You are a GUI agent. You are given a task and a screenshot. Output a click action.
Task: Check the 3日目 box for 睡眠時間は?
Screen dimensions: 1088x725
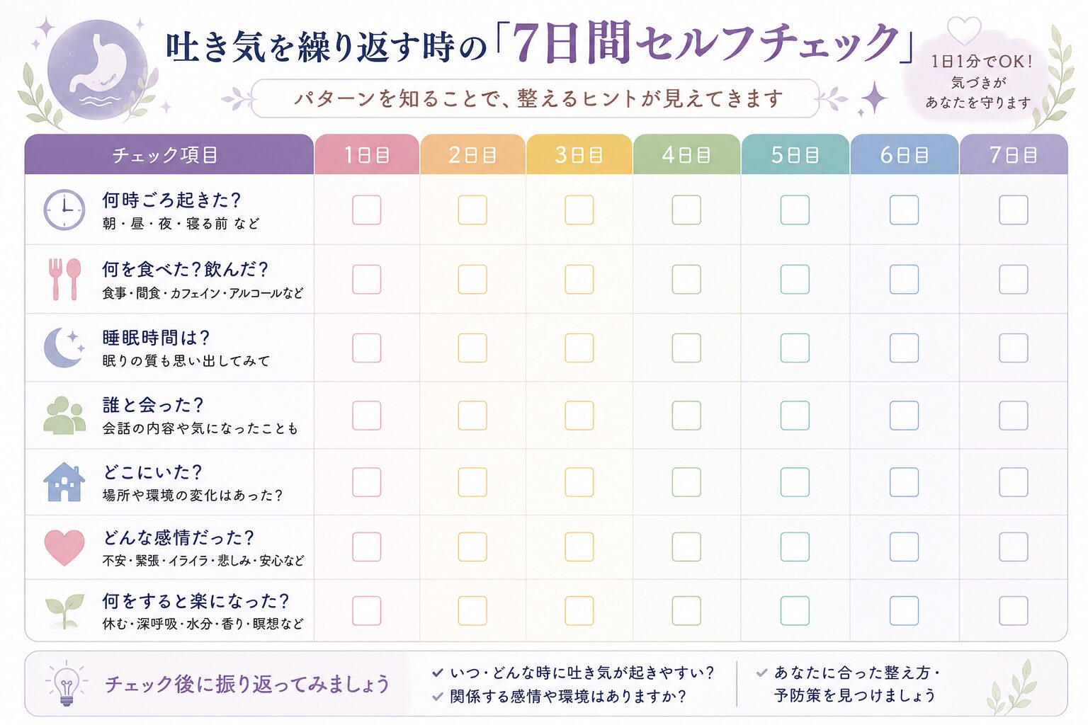tap(579, 348)
